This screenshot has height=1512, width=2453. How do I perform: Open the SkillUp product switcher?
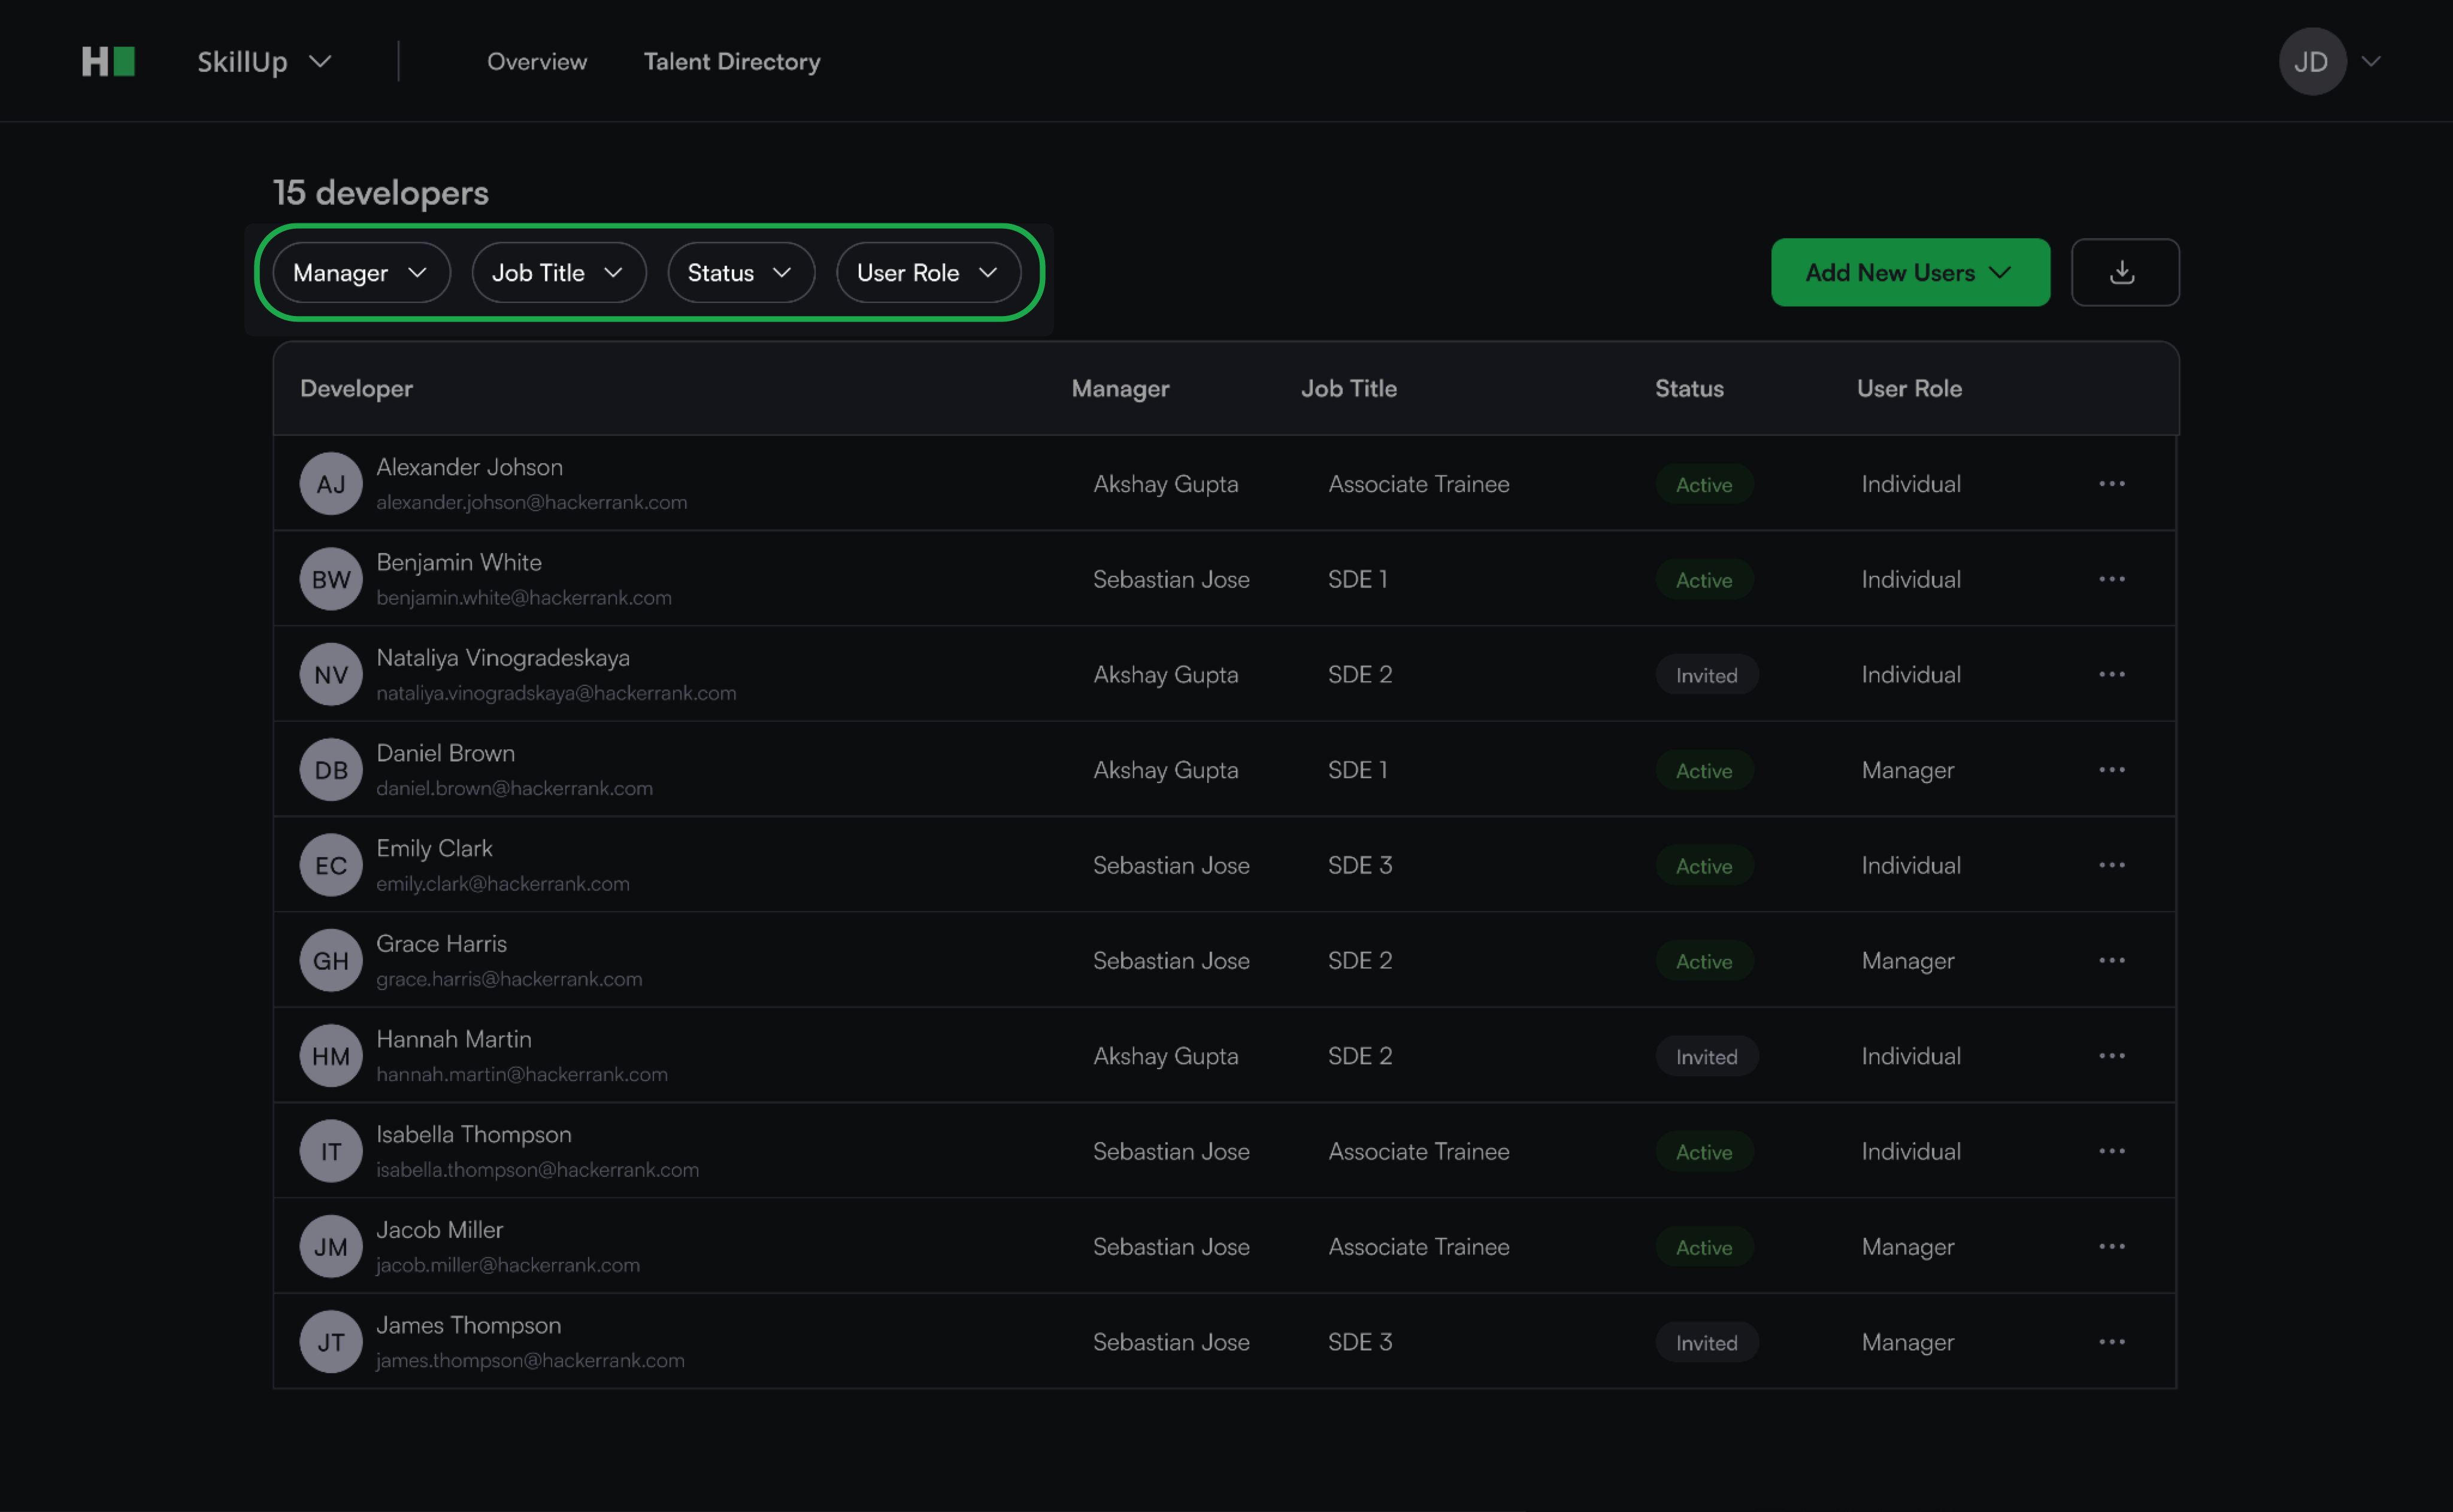(264, 62)
